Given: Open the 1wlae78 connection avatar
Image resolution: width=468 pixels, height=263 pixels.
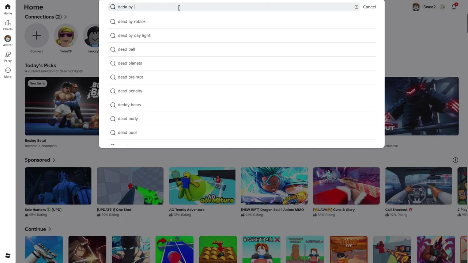Looking at the screenshot, I should 66,35.
